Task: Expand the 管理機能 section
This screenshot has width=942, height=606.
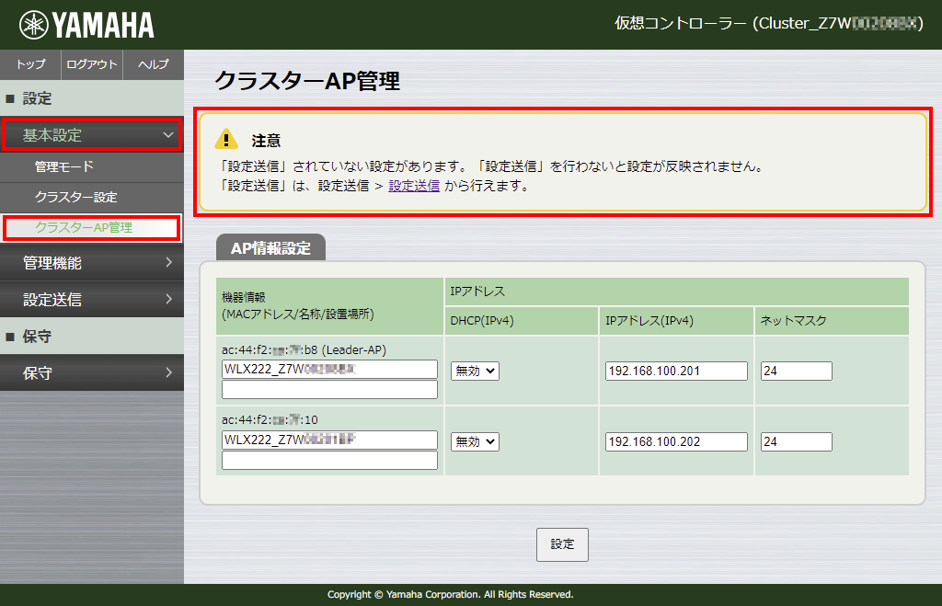Action: [x=91, y=263]
